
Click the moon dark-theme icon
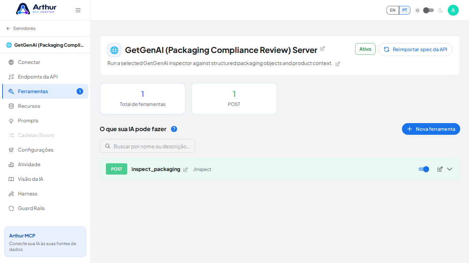tap(440, 10)
